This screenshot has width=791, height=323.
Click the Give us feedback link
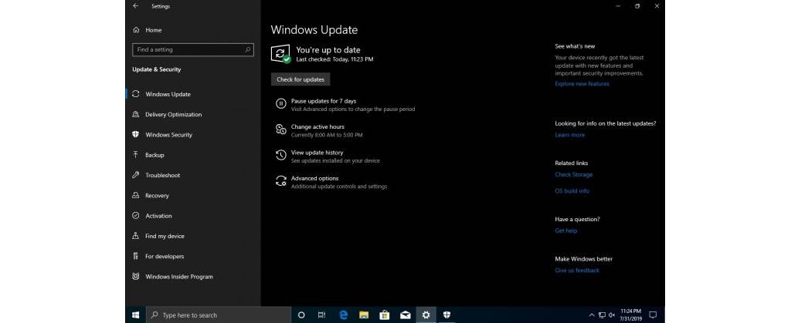click(577, 271)
